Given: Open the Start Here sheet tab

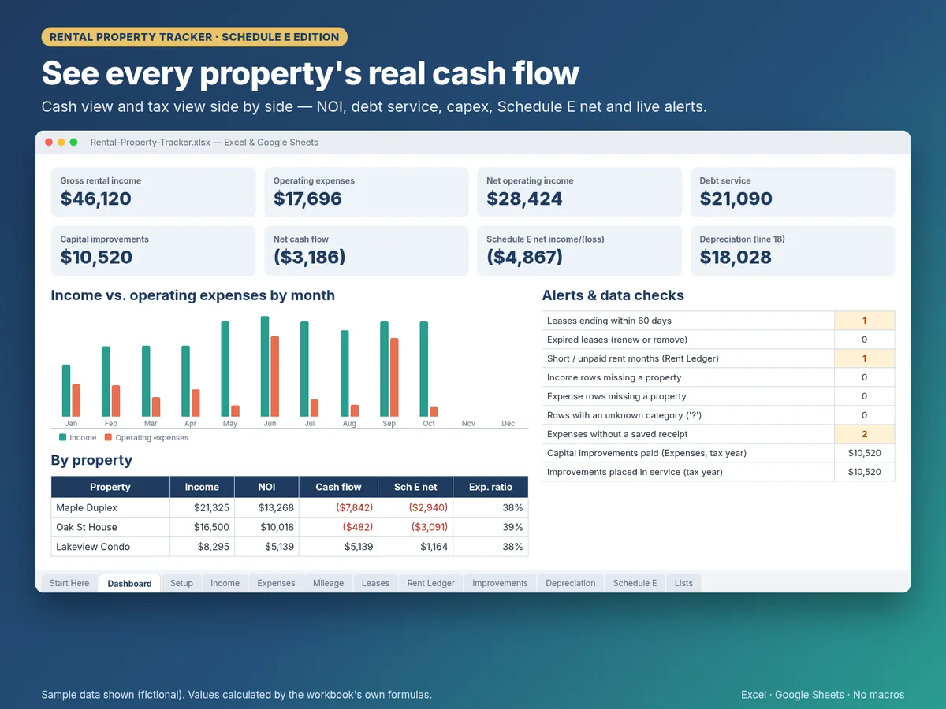Looking at the screenshot, I should 69,583.
